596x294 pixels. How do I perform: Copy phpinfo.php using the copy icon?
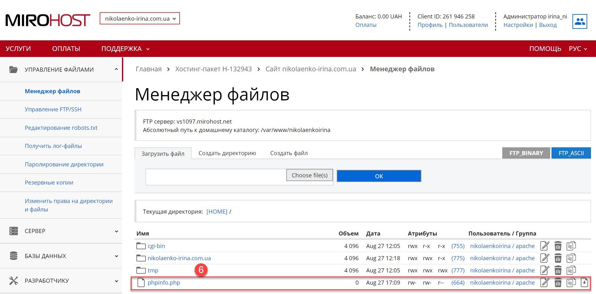(x=571, y=283)
